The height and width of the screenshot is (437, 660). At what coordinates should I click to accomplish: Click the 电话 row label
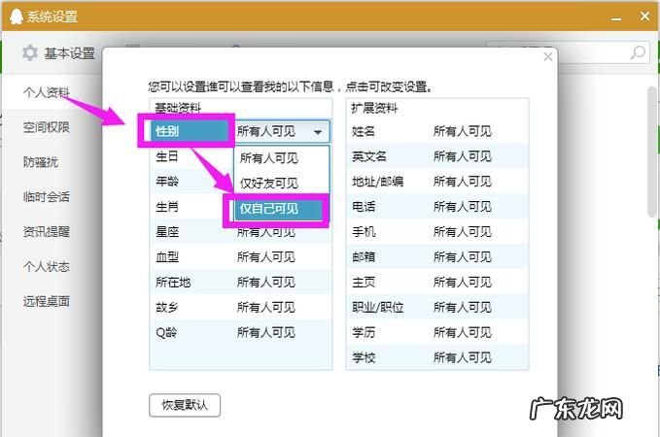364,207
